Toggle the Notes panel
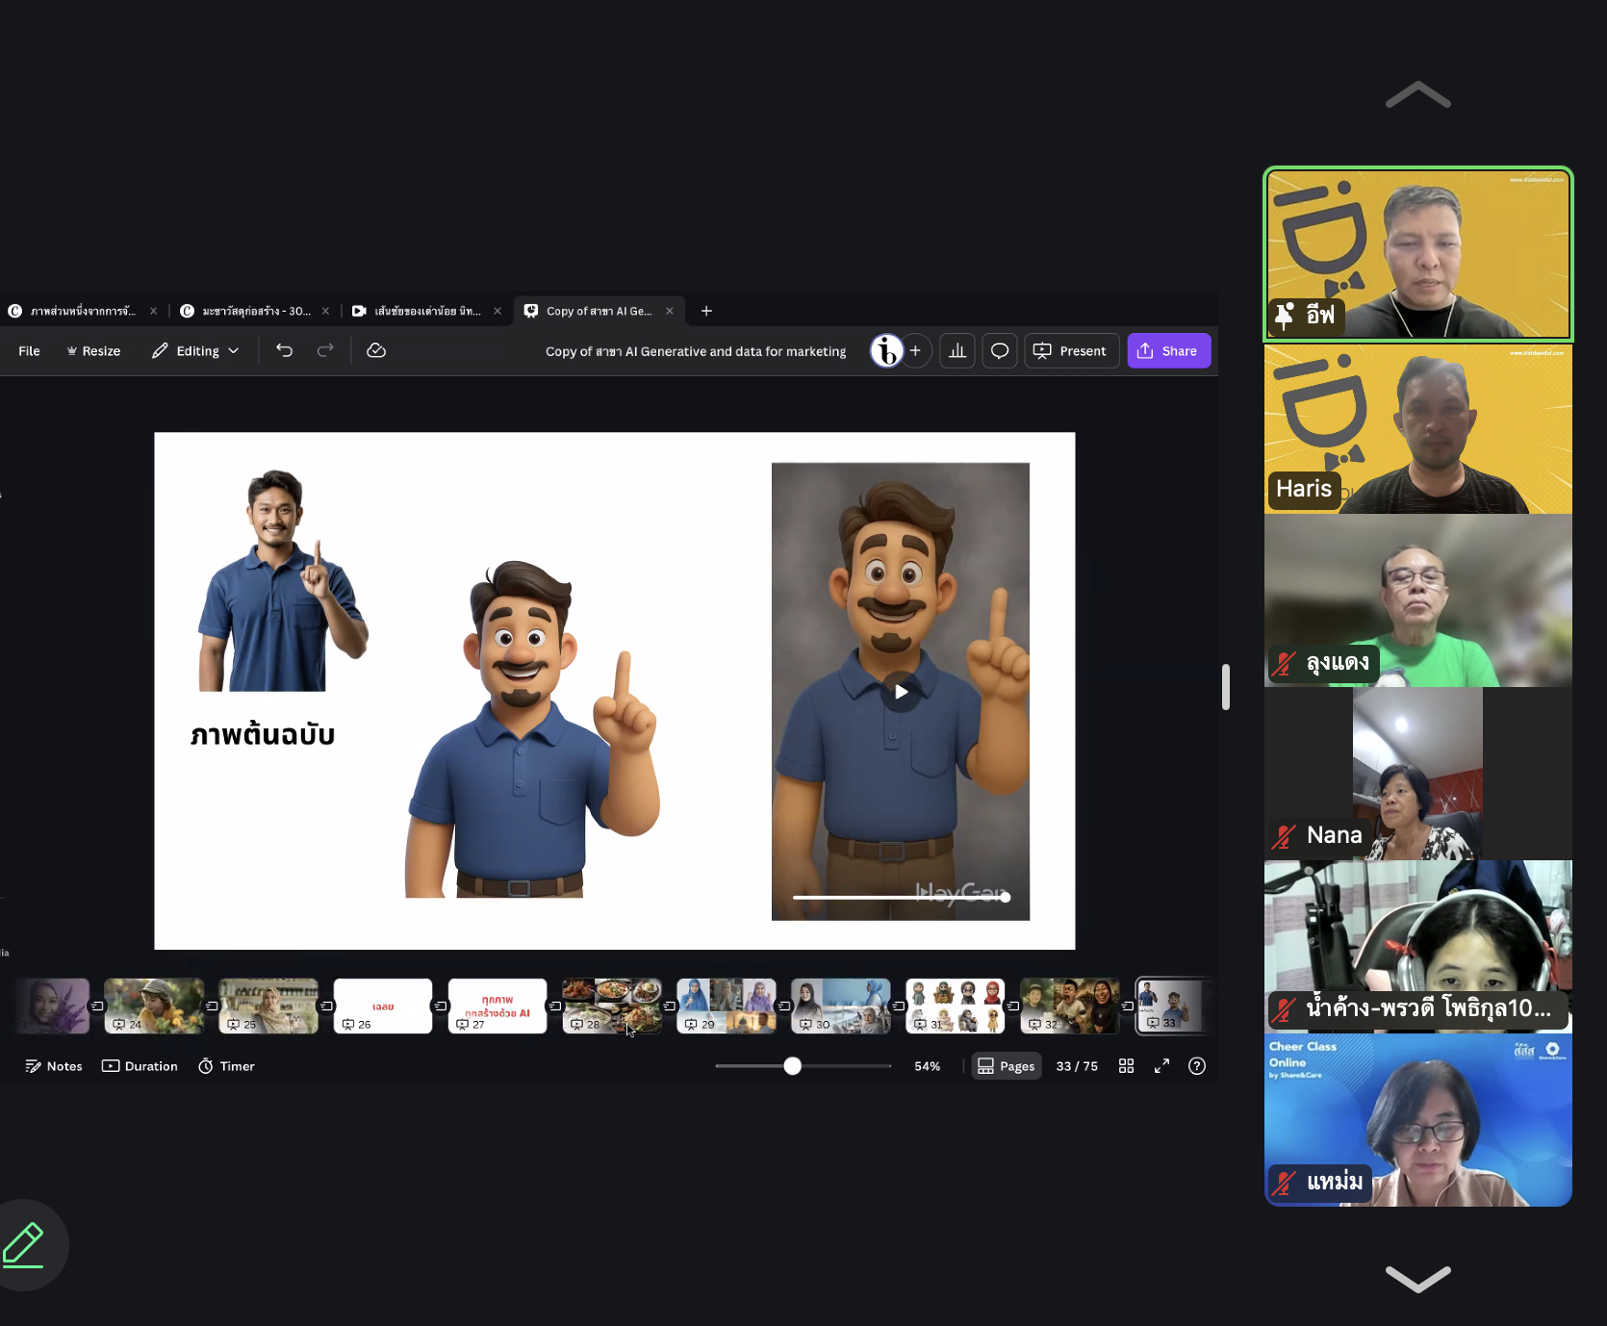 click(x=54, y=1066)
